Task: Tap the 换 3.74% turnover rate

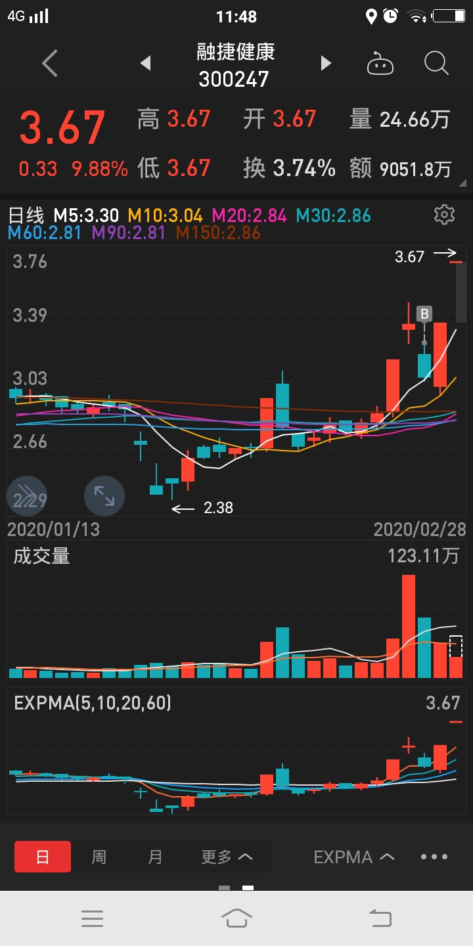Action: click(289, 168)
